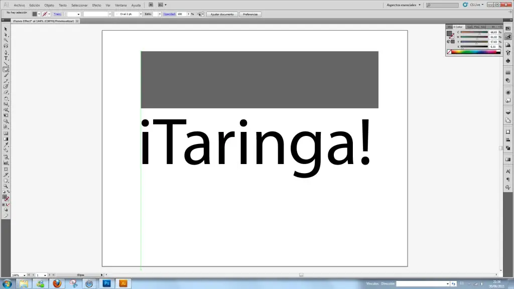
Task: Select the Zoom magnifier tool
Action: [6, 186]
